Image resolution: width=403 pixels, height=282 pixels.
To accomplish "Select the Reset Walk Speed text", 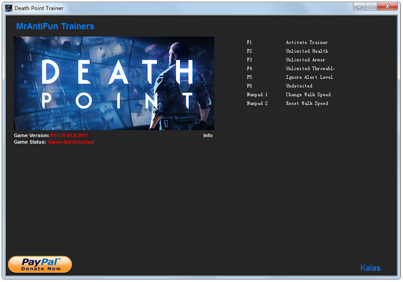I will click(307, 104).
